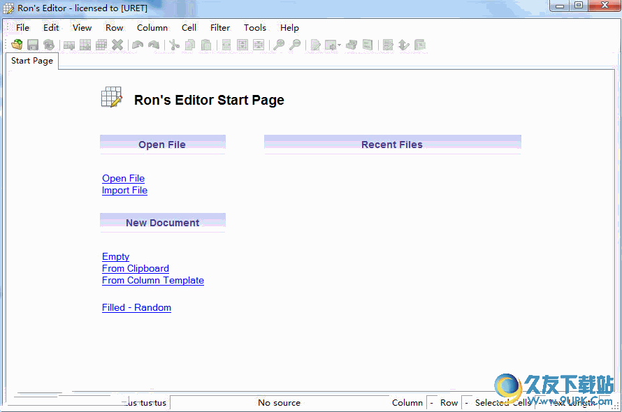The image size is (622, 412).
Task: Open the Help menu
Action: coord(289,28)
